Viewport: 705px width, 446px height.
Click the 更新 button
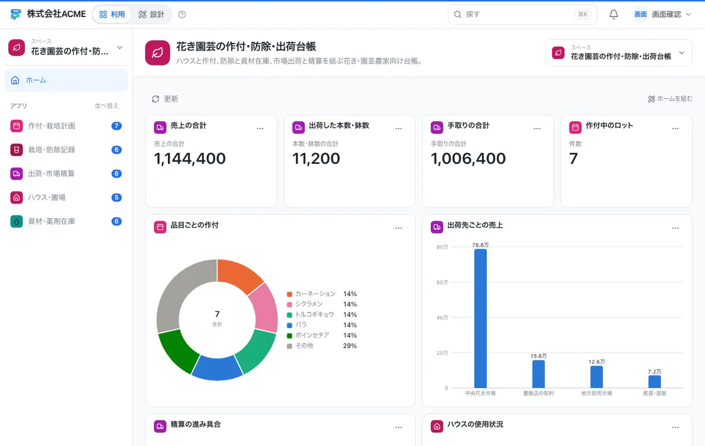click(165, 99)
